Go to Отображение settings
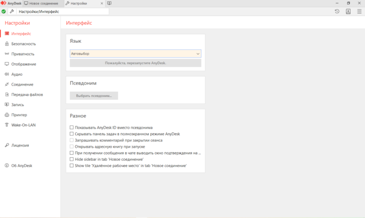The height and width of the screenshot is (218, 365). (24, 64)
